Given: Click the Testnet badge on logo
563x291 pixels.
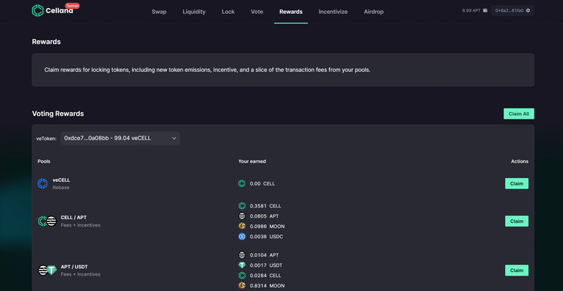Looking at the screenshot, I should point(72,6).
